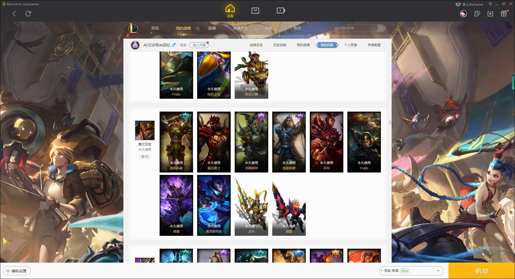This screenshot has height=279, width=515.
Task: Click the search magnifier button
Action: pos(381,28)
